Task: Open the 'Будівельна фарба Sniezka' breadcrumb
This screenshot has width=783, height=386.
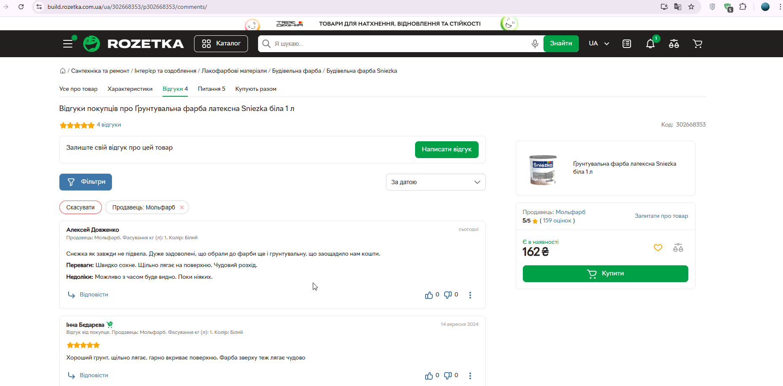Action: (x=362, y=71)
